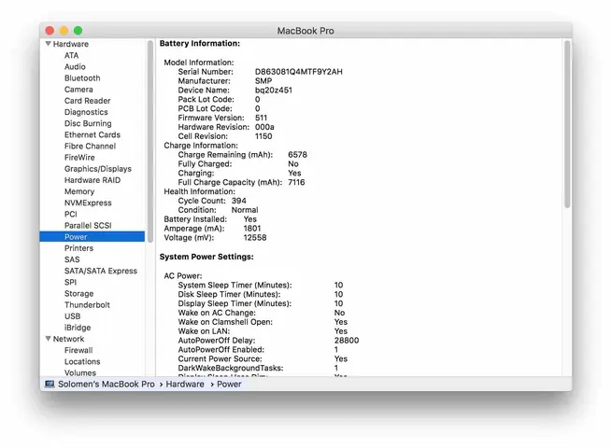612x448 pixels.
Task: Minimize the window with the yellow button
Action: [x=64, y=31]
